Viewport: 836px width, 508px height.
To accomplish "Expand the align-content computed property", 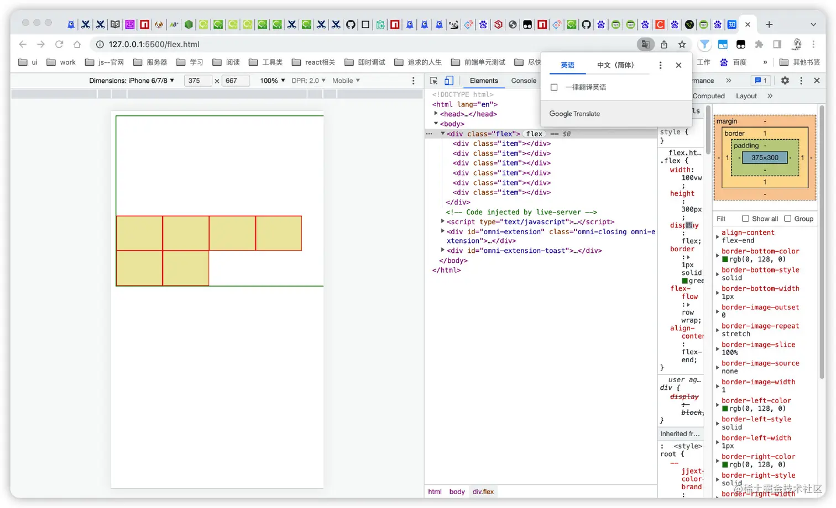I will [718, 236].
